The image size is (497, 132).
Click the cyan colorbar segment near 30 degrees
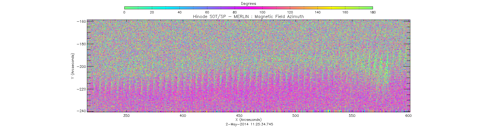click(166, 8)
